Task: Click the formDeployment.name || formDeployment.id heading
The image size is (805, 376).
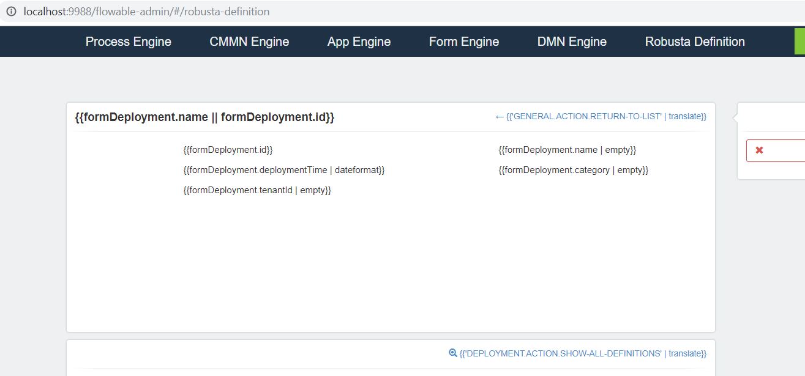Action: 204,117
